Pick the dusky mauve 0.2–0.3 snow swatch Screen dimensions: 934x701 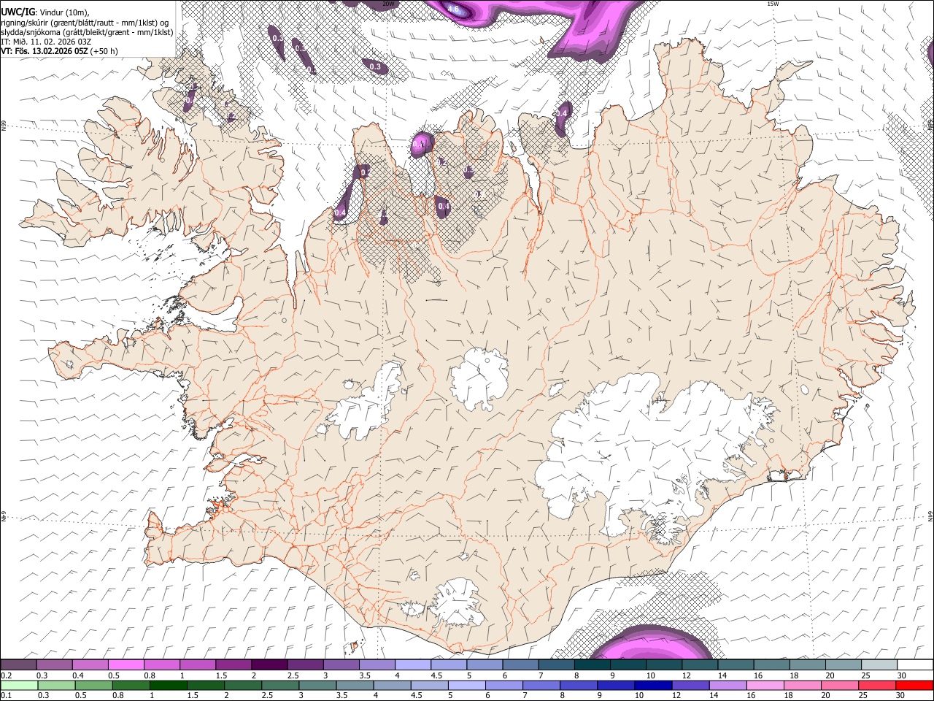tap(18, 665)
